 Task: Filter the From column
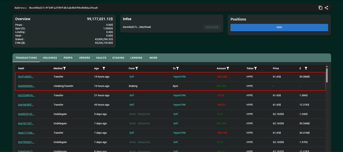pyautogui.click(x=137, y=68)
